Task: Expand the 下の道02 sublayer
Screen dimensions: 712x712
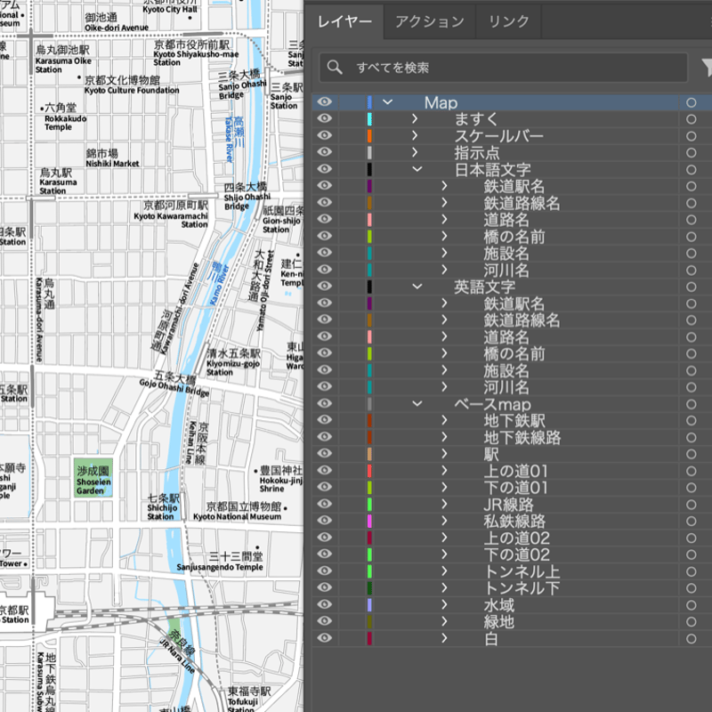Action: (444, 554)
